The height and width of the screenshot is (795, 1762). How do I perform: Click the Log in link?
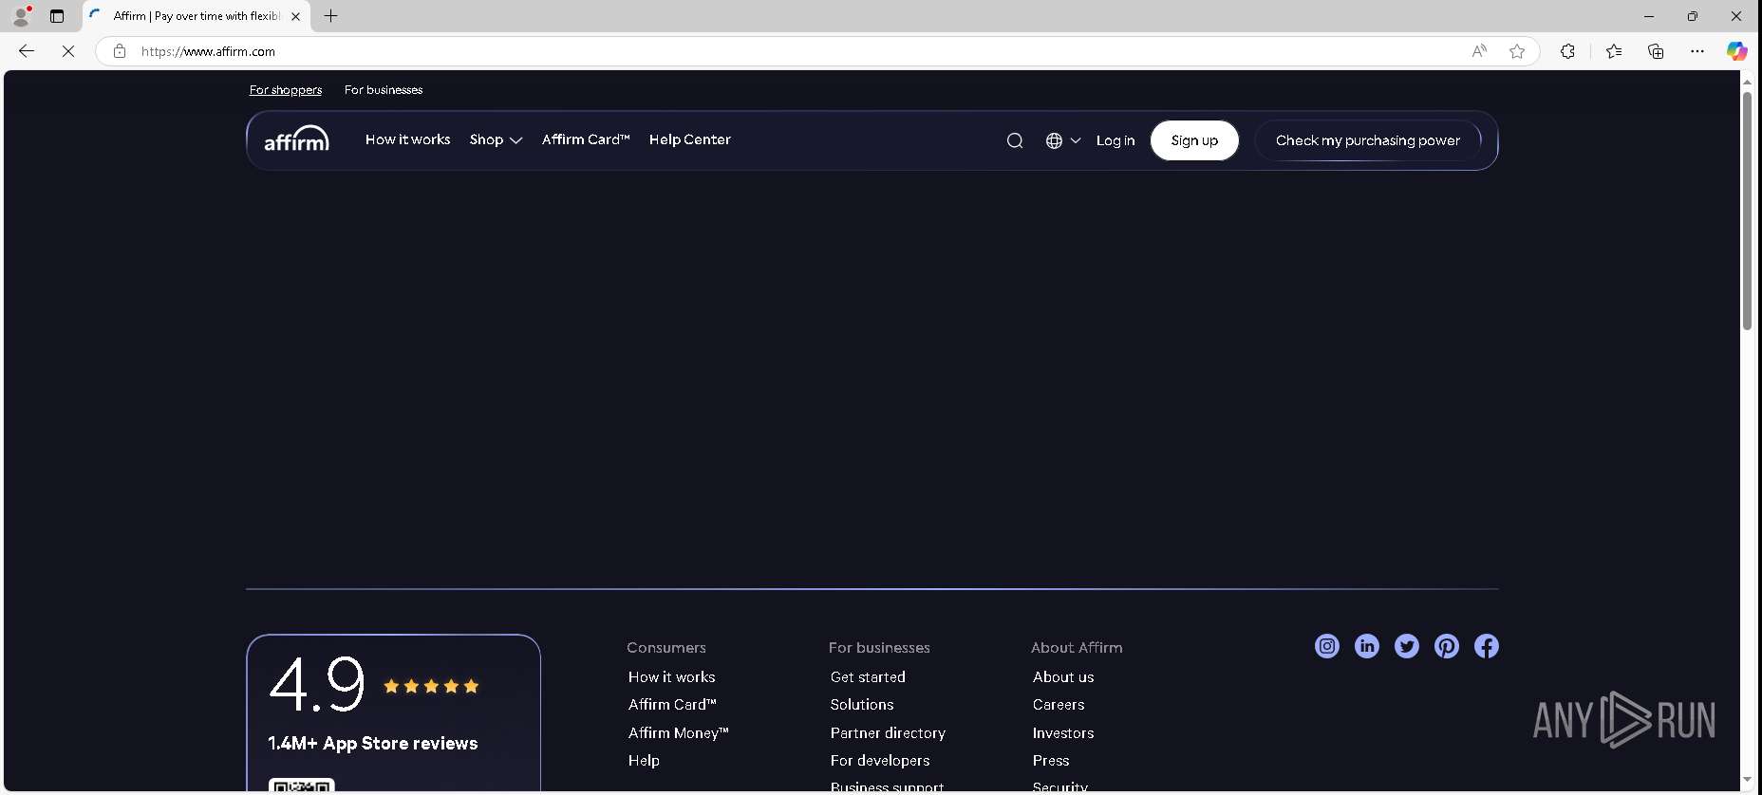coord(1115,140)
